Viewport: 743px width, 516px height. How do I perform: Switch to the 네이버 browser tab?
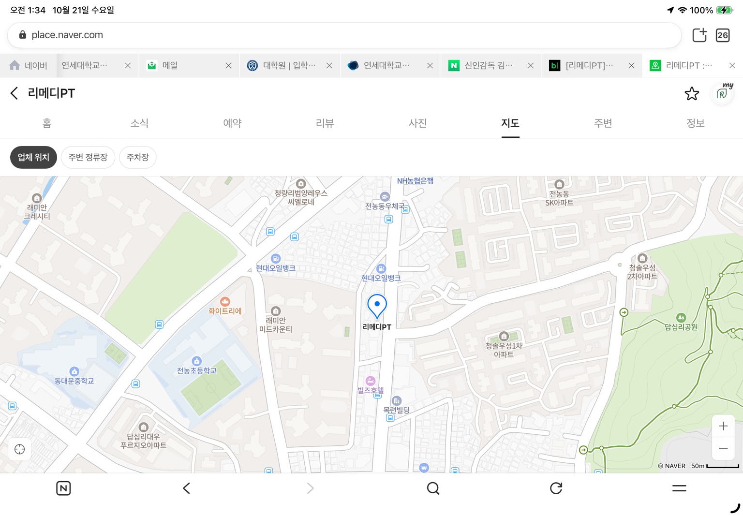coord(28,65)
